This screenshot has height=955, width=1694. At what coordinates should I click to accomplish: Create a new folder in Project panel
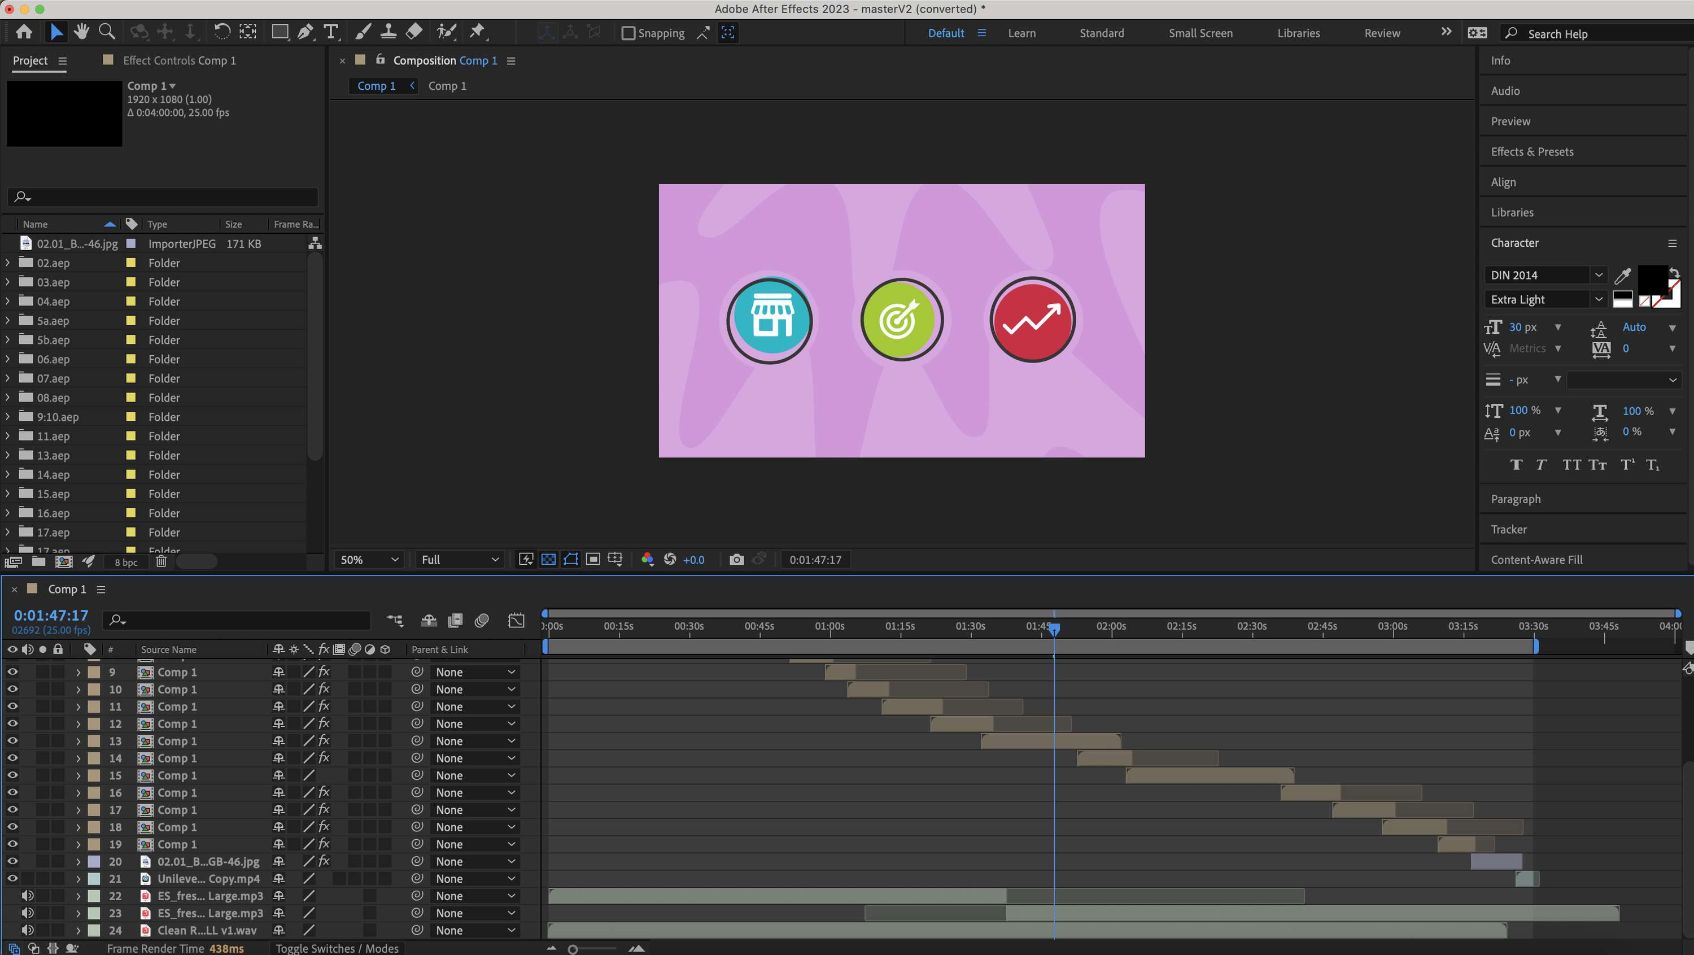(x=39, y=561)
